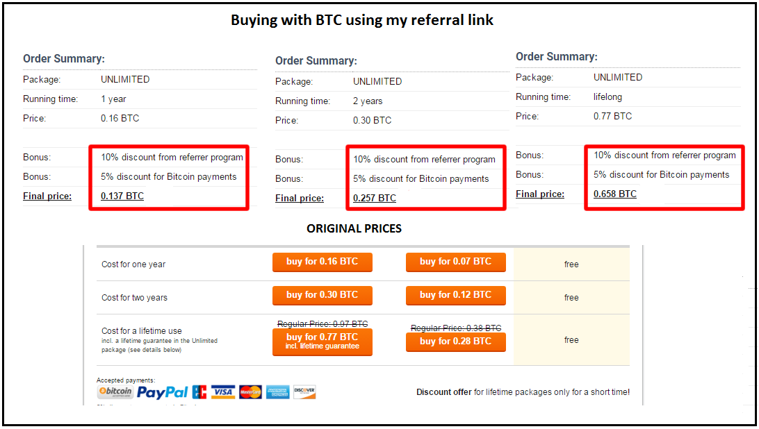Click free in the one year row
The width and height of the screenshot is (759, 429).
571,264
